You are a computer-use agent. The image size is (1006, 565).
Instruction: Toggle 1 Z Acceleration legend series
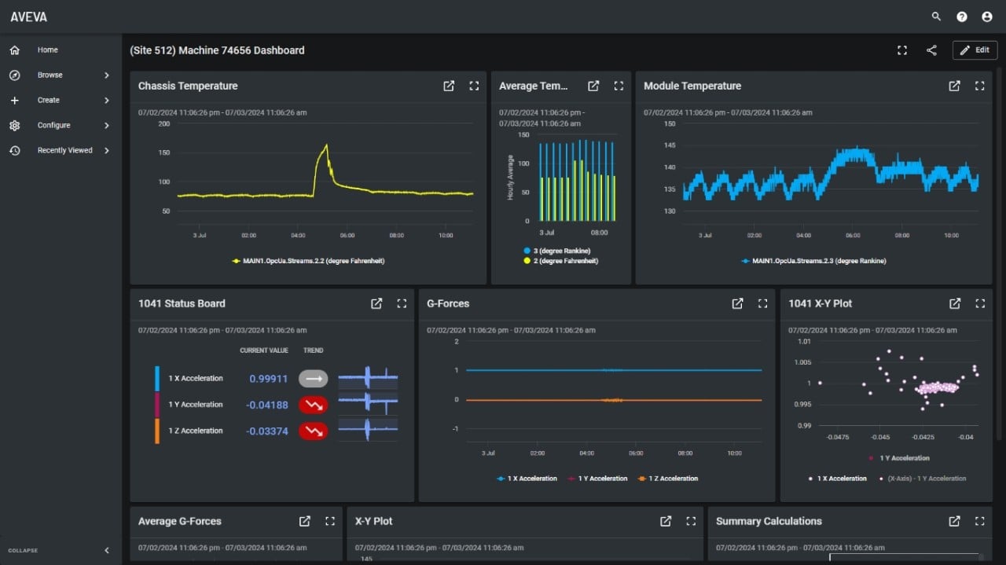(x=668, y=479)
